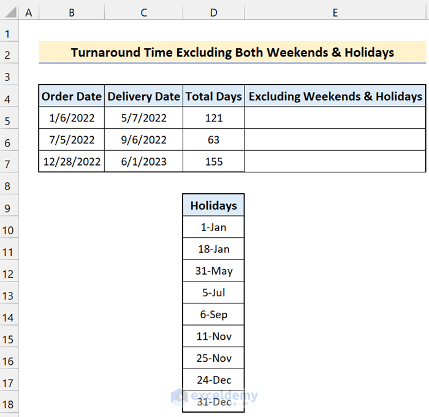Click holiday 1-Jan cell

[x=214, y=227]
